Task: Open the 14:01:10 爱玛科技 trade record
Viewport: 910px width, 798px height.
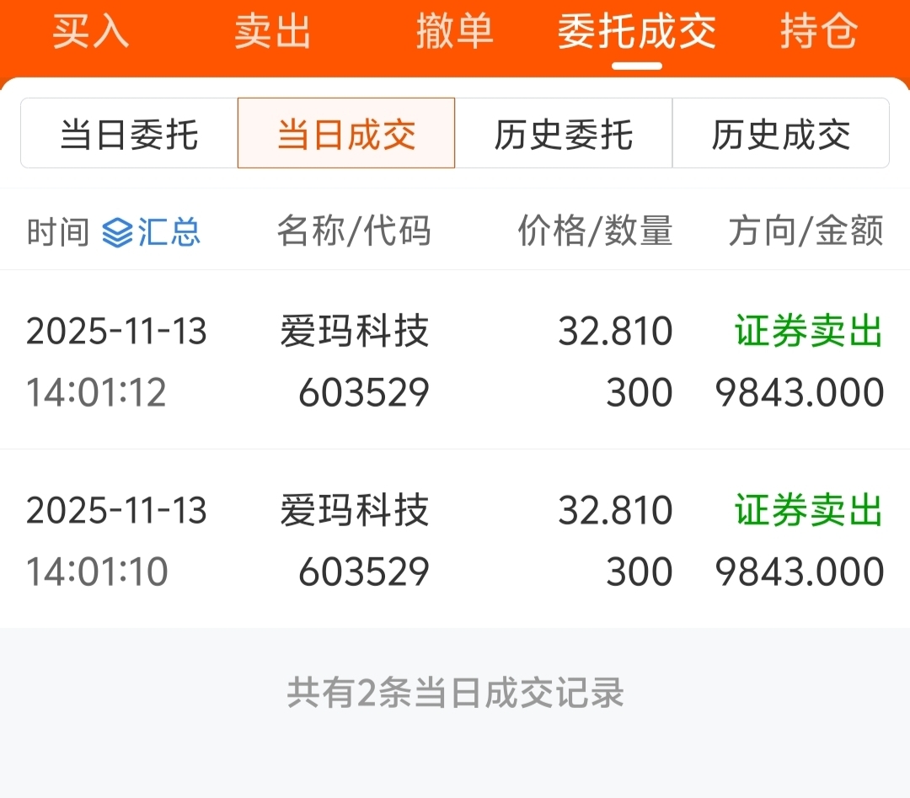Action: tap(455, 539)
